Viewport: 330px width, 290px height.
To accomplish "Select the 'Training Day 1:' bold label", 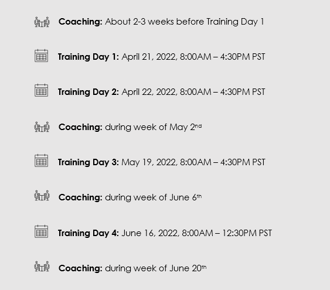I will click(x=89, y=57).
